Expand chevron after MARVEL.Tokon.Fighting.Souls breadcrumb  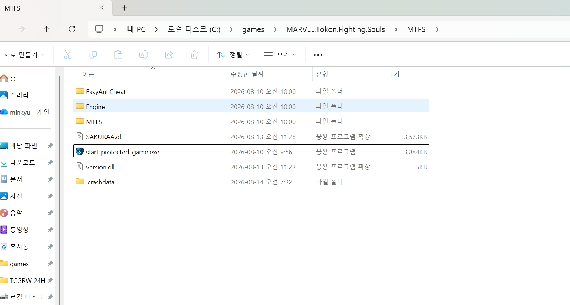pos(396,29)
